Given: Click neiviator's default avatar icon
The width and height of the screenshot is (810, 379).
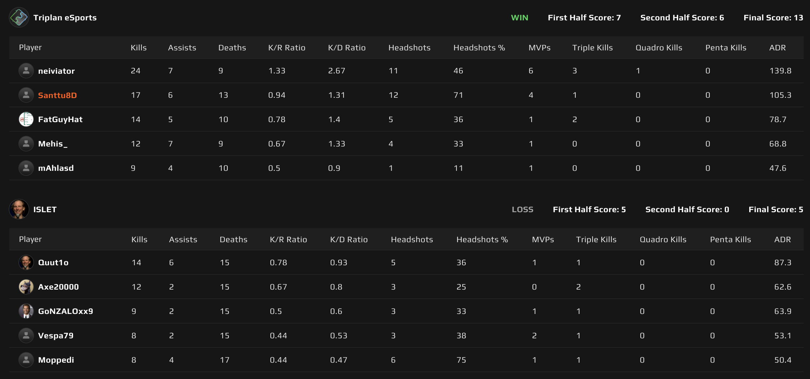Looking at the screenshot, I should point(26,70).
